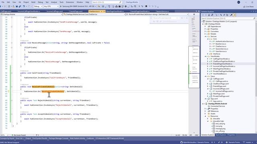Click the CRLF line ending indicator

(196, 135)
